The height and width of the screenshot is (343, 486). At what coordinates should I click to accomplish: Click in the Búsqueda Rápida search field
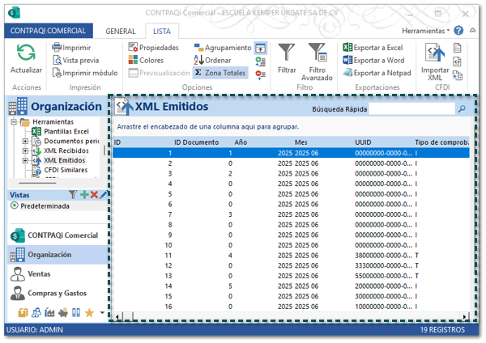click(x=411, y=108)
